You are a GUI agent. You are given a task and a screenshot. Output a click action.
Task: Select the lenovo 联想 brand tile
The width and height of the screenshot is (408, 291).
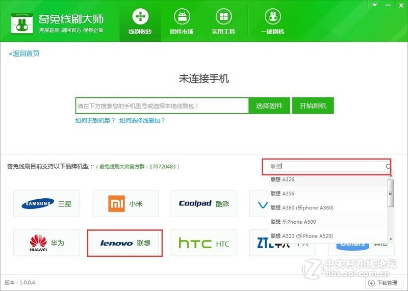(125, 243)
